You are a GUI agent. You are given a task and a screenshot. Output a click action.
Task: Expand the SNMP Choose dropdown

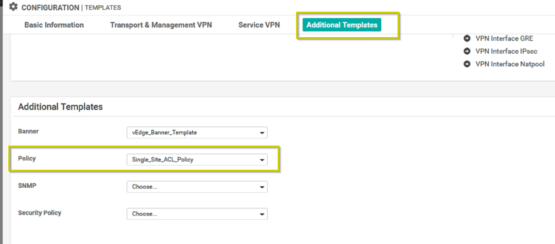point(197,187)
